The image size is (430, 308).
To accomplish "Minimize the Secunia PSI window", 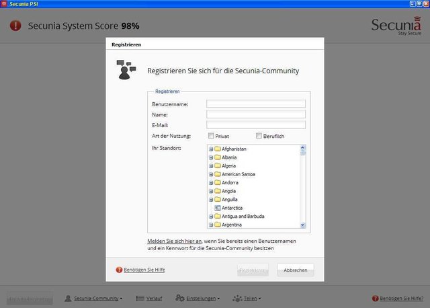I will pos(413,4).
